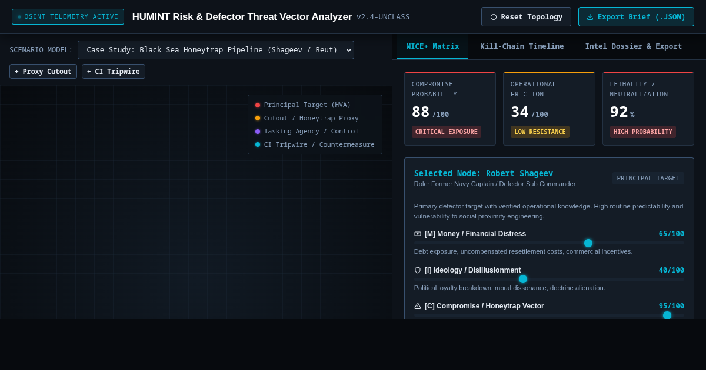Open the Scenario Model dropdown
The height and width of the screenshot is (370, 706).
[x=216, y=50]
